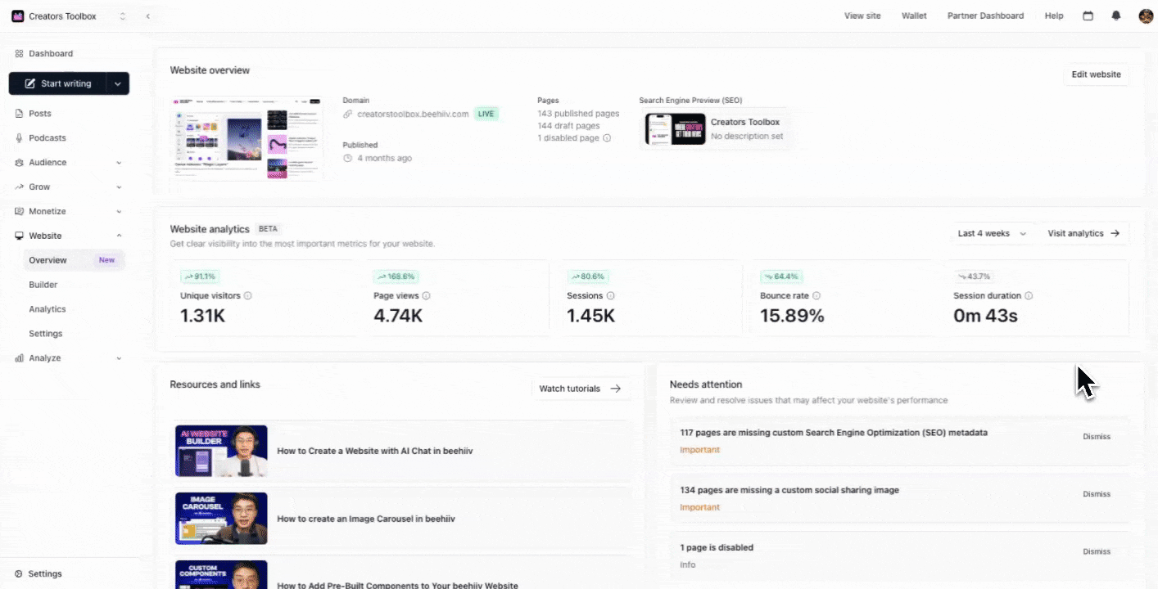Click the Sessions info icon
This screenshot has height=589, width=1158.
point(610,296)
